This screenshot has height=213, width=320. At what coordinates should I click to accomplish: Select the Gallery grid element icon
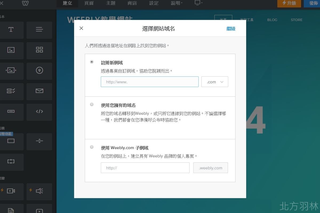[x=39, y=50]
